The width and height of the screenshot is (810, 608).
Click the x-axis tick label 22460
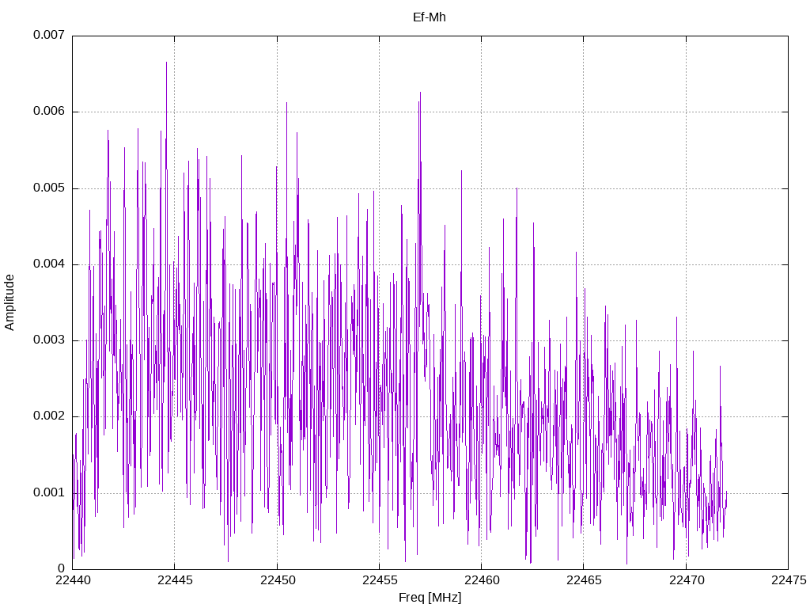[482, 580]
